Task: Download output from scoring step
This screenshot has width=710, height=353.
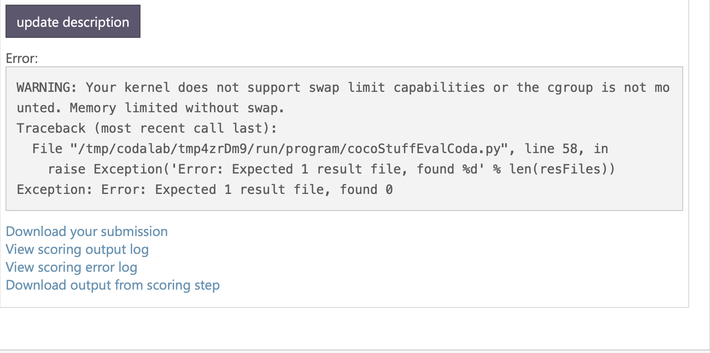Action: [112, 285]
